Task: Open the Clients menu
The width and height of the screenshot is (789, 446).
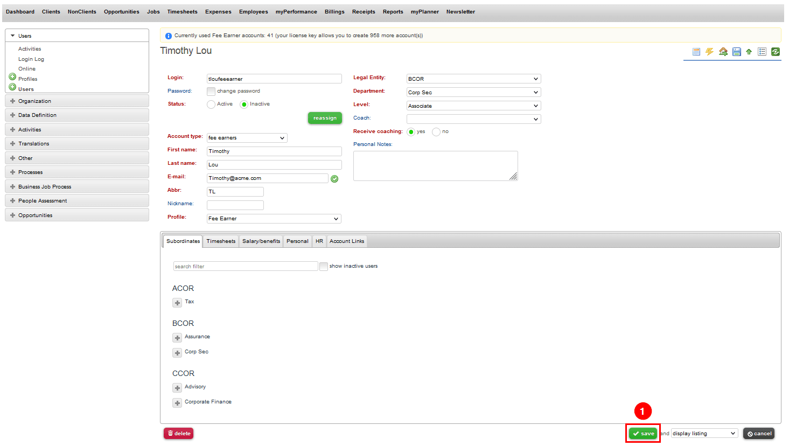Action: pyautogui.click(x=51, y=12)
